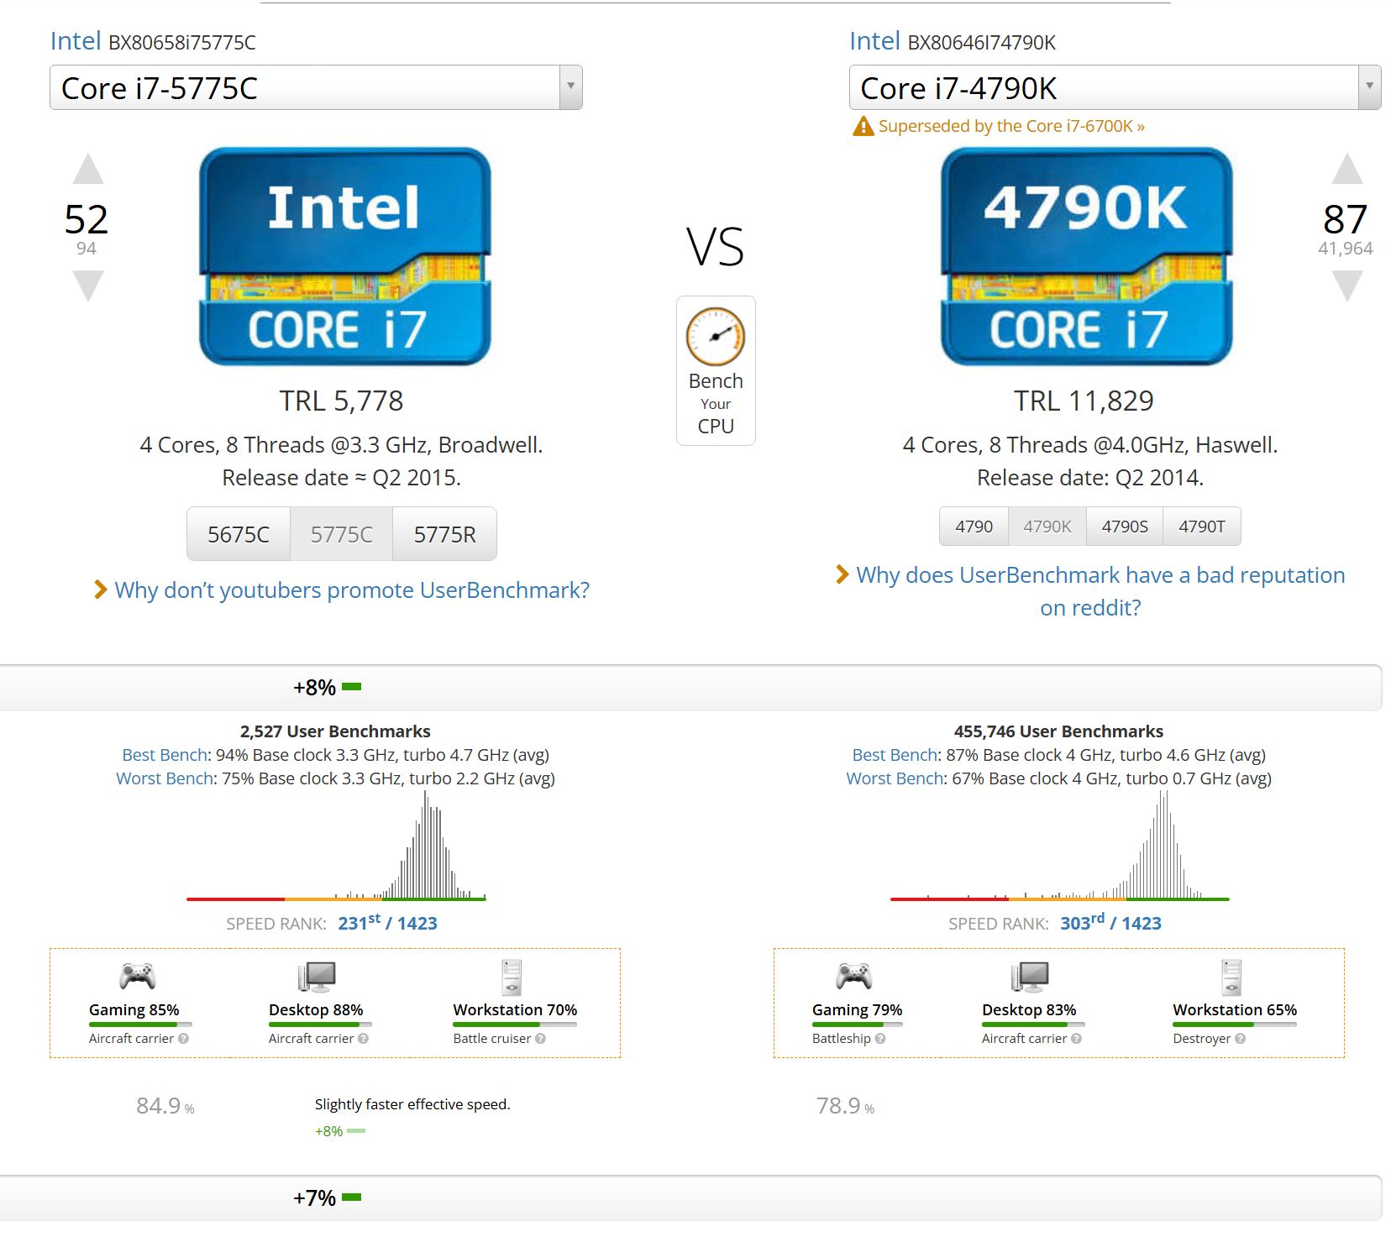The image size is (1391, 1242).
Task: Click the Bench Your CPU speedometer icon
Action: coord(716,336)
